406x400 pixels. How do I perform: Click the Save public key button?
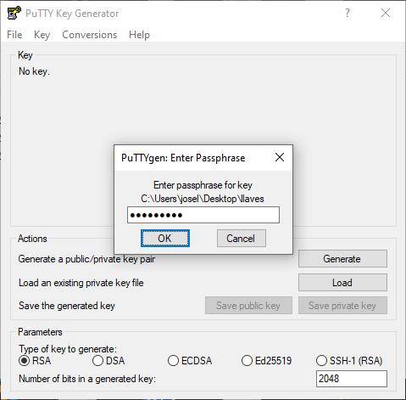248,306
